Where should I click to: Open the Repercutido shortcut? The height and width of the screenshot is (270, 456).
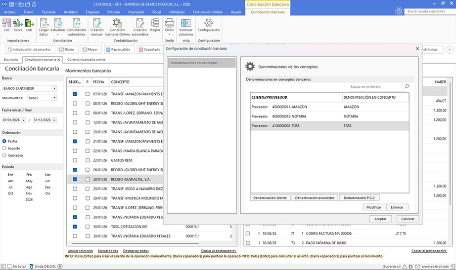pyautogui.click(x=118, y=50)
